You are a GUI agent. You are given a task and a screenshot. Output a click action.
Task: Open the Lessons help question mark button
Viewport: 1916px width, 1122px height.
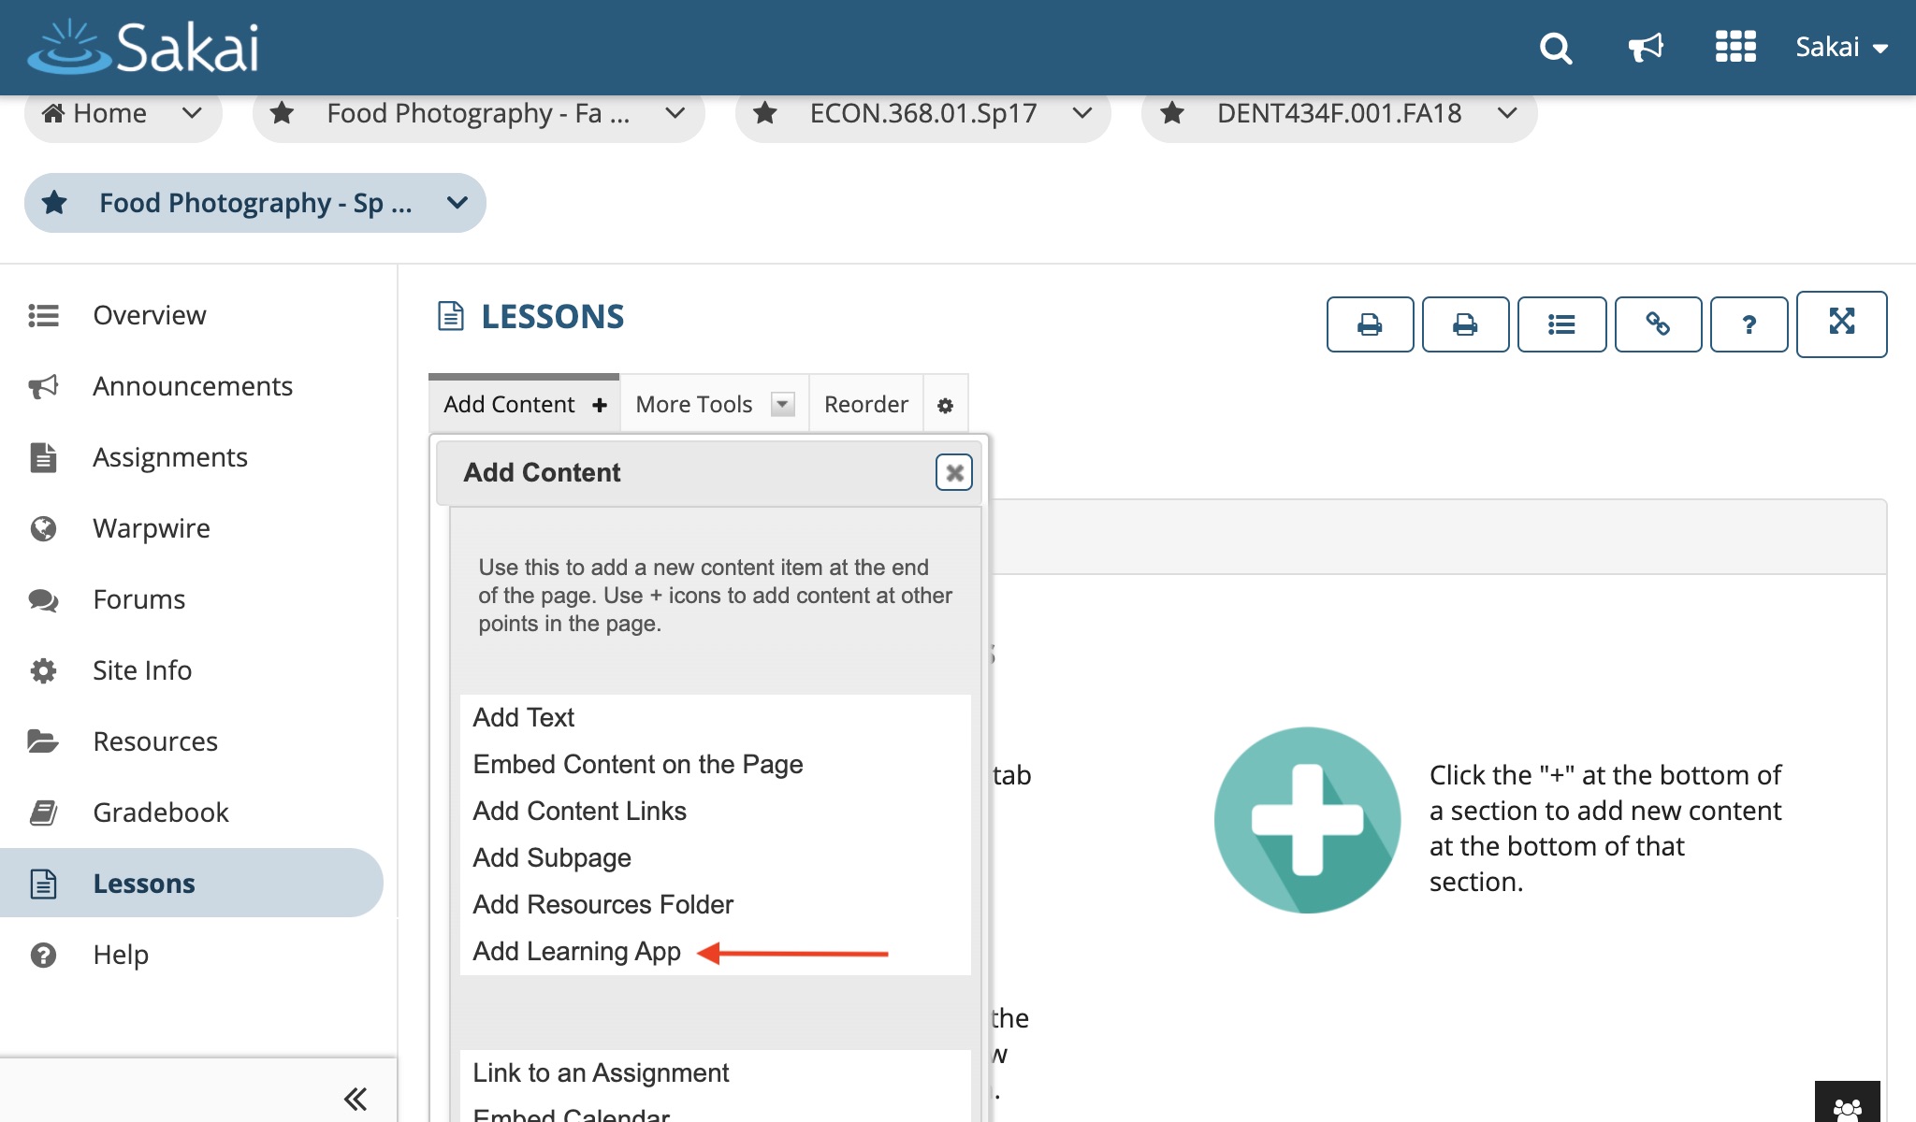pyautogui.click(x=1749, y=324)
